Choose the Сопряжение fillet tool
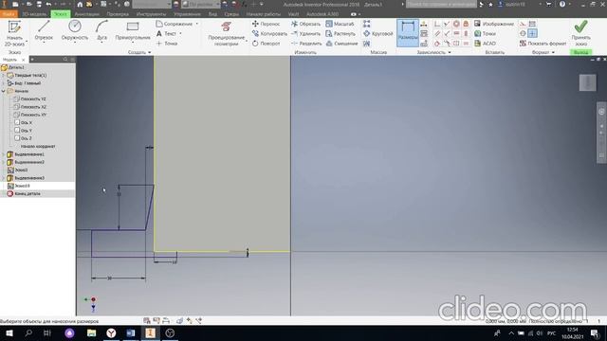Screen dimensions: 607x341 (x=175, y=24)
